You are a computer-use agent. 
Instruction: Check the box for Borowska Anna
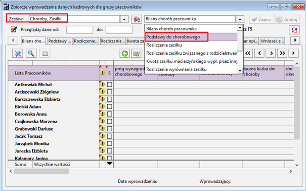point(109,114)
